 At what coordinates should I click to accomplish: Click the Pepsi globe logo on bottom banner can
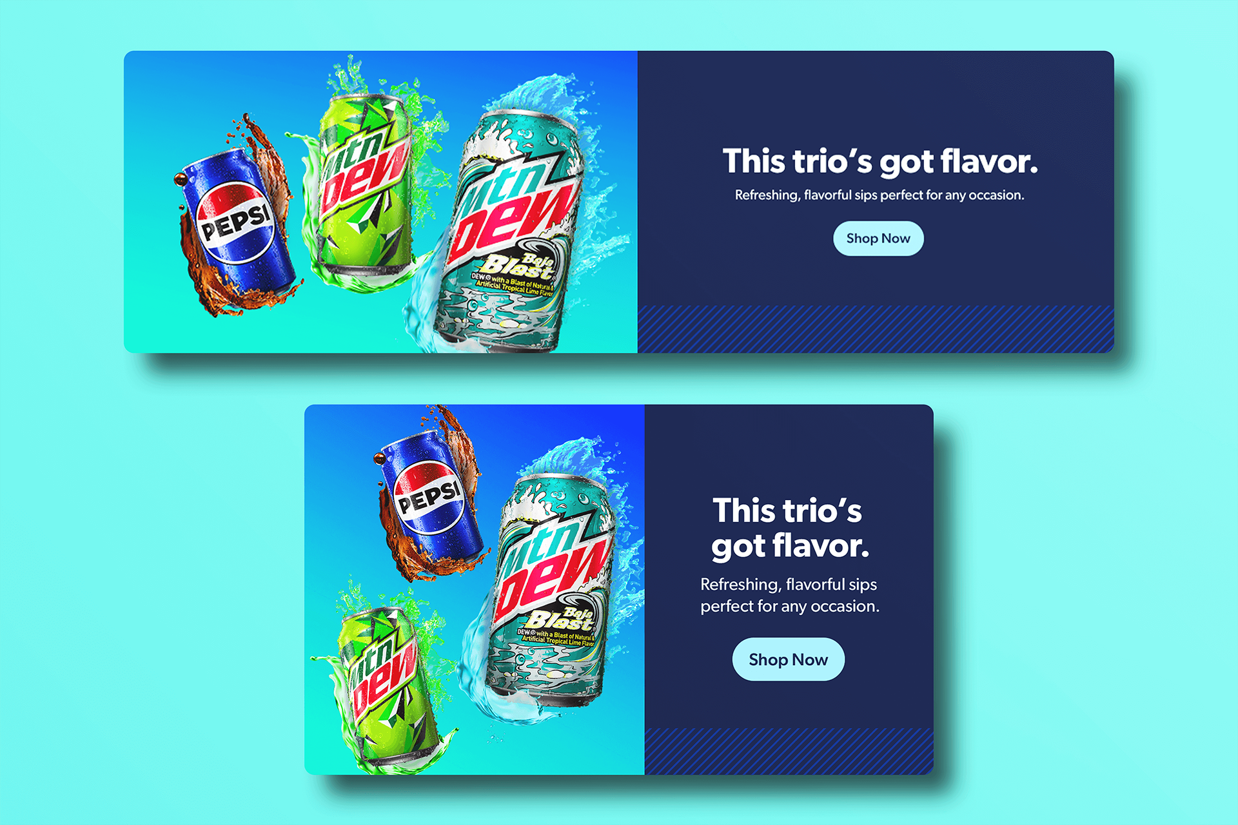tap(429, 497)
